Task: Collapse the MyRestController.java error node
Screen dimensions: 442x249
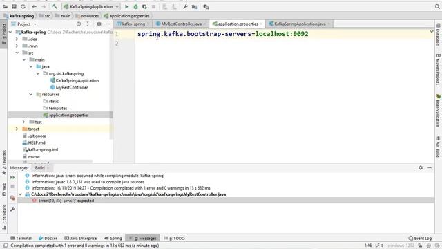Action: (20, 194)
